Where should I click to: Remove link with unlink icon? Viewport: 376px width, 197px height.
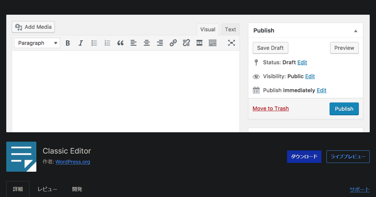click(186, 43)
